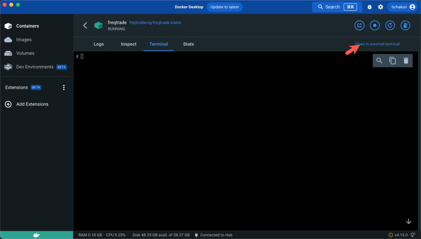The image size is (421, 239).
Task: Open the notifications lightbulb icon
Action: click(x=413, y=235)
